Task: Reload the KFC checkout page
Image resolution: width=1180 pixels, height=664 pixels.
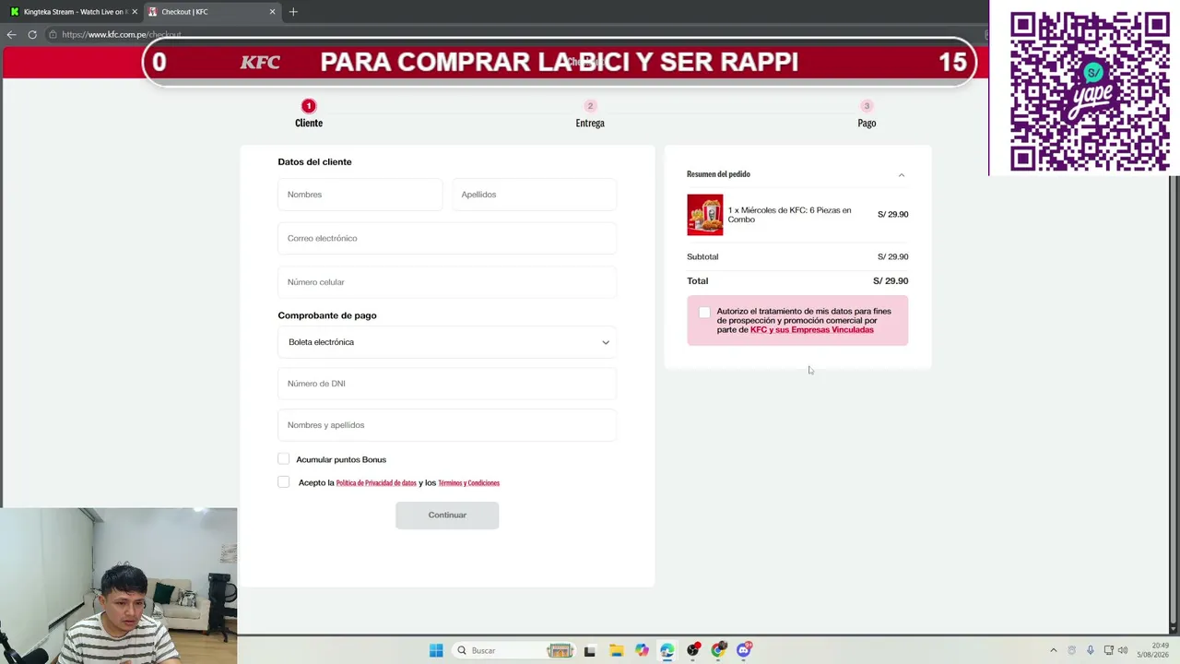Action: pyautogui.click(x=32, y=34)
